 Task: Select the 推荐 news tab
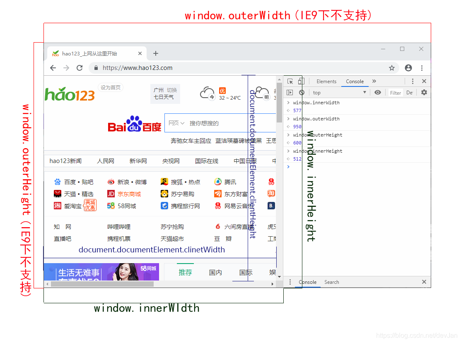tap(185, 273)
